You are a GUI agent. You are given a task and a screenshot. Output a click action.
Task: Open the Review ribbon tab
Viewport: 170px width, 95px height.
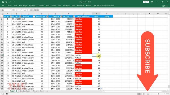54,6
